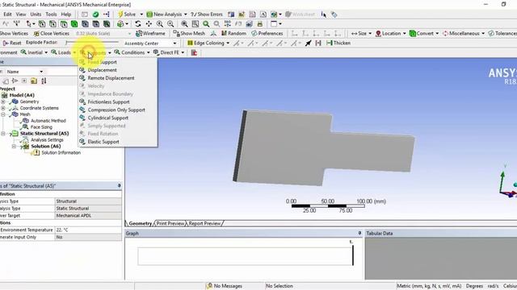Click the Solve lightning icon

coord(120,14)
